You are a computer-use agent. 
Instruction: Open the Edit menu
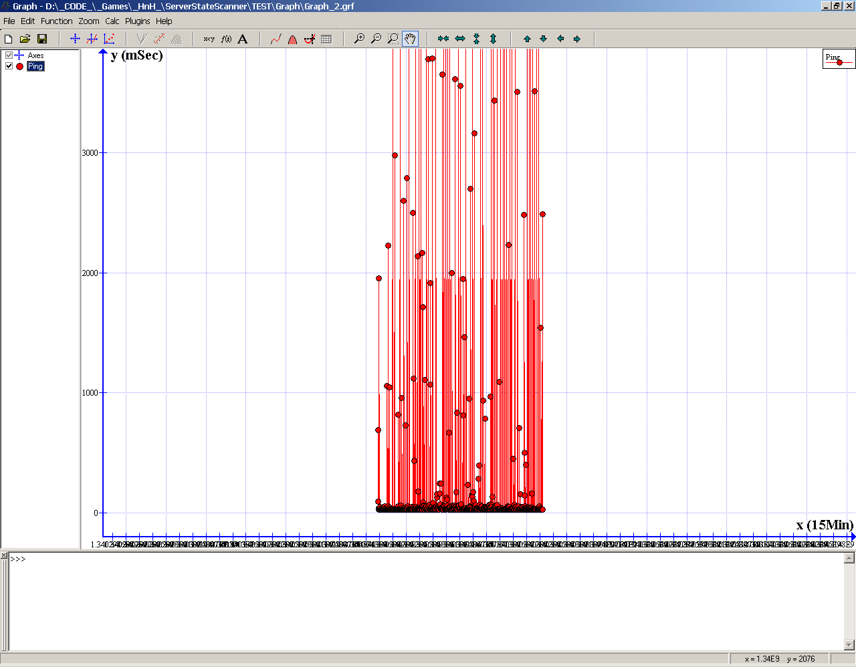click(27, 21)
